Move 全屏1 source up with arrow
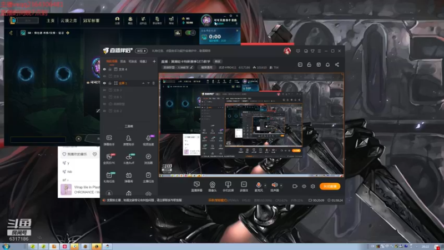 (x=143, y=83)
